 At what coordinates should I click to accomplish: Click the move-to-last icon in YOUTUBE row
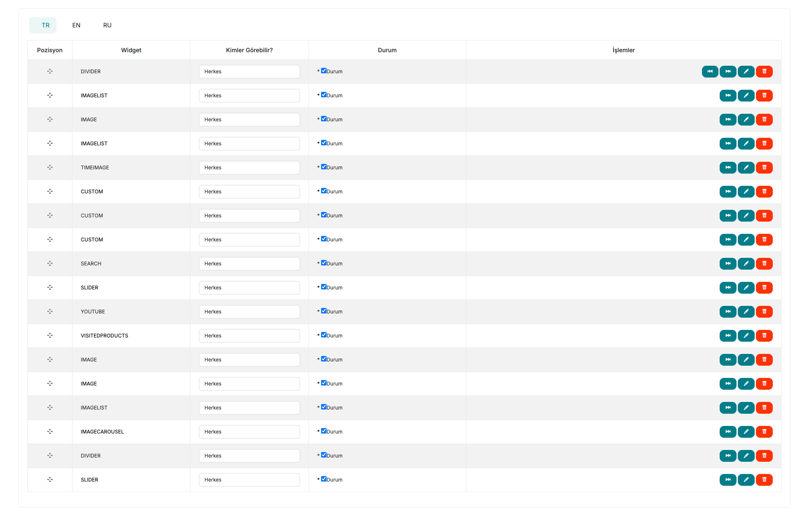coord(728,312)
